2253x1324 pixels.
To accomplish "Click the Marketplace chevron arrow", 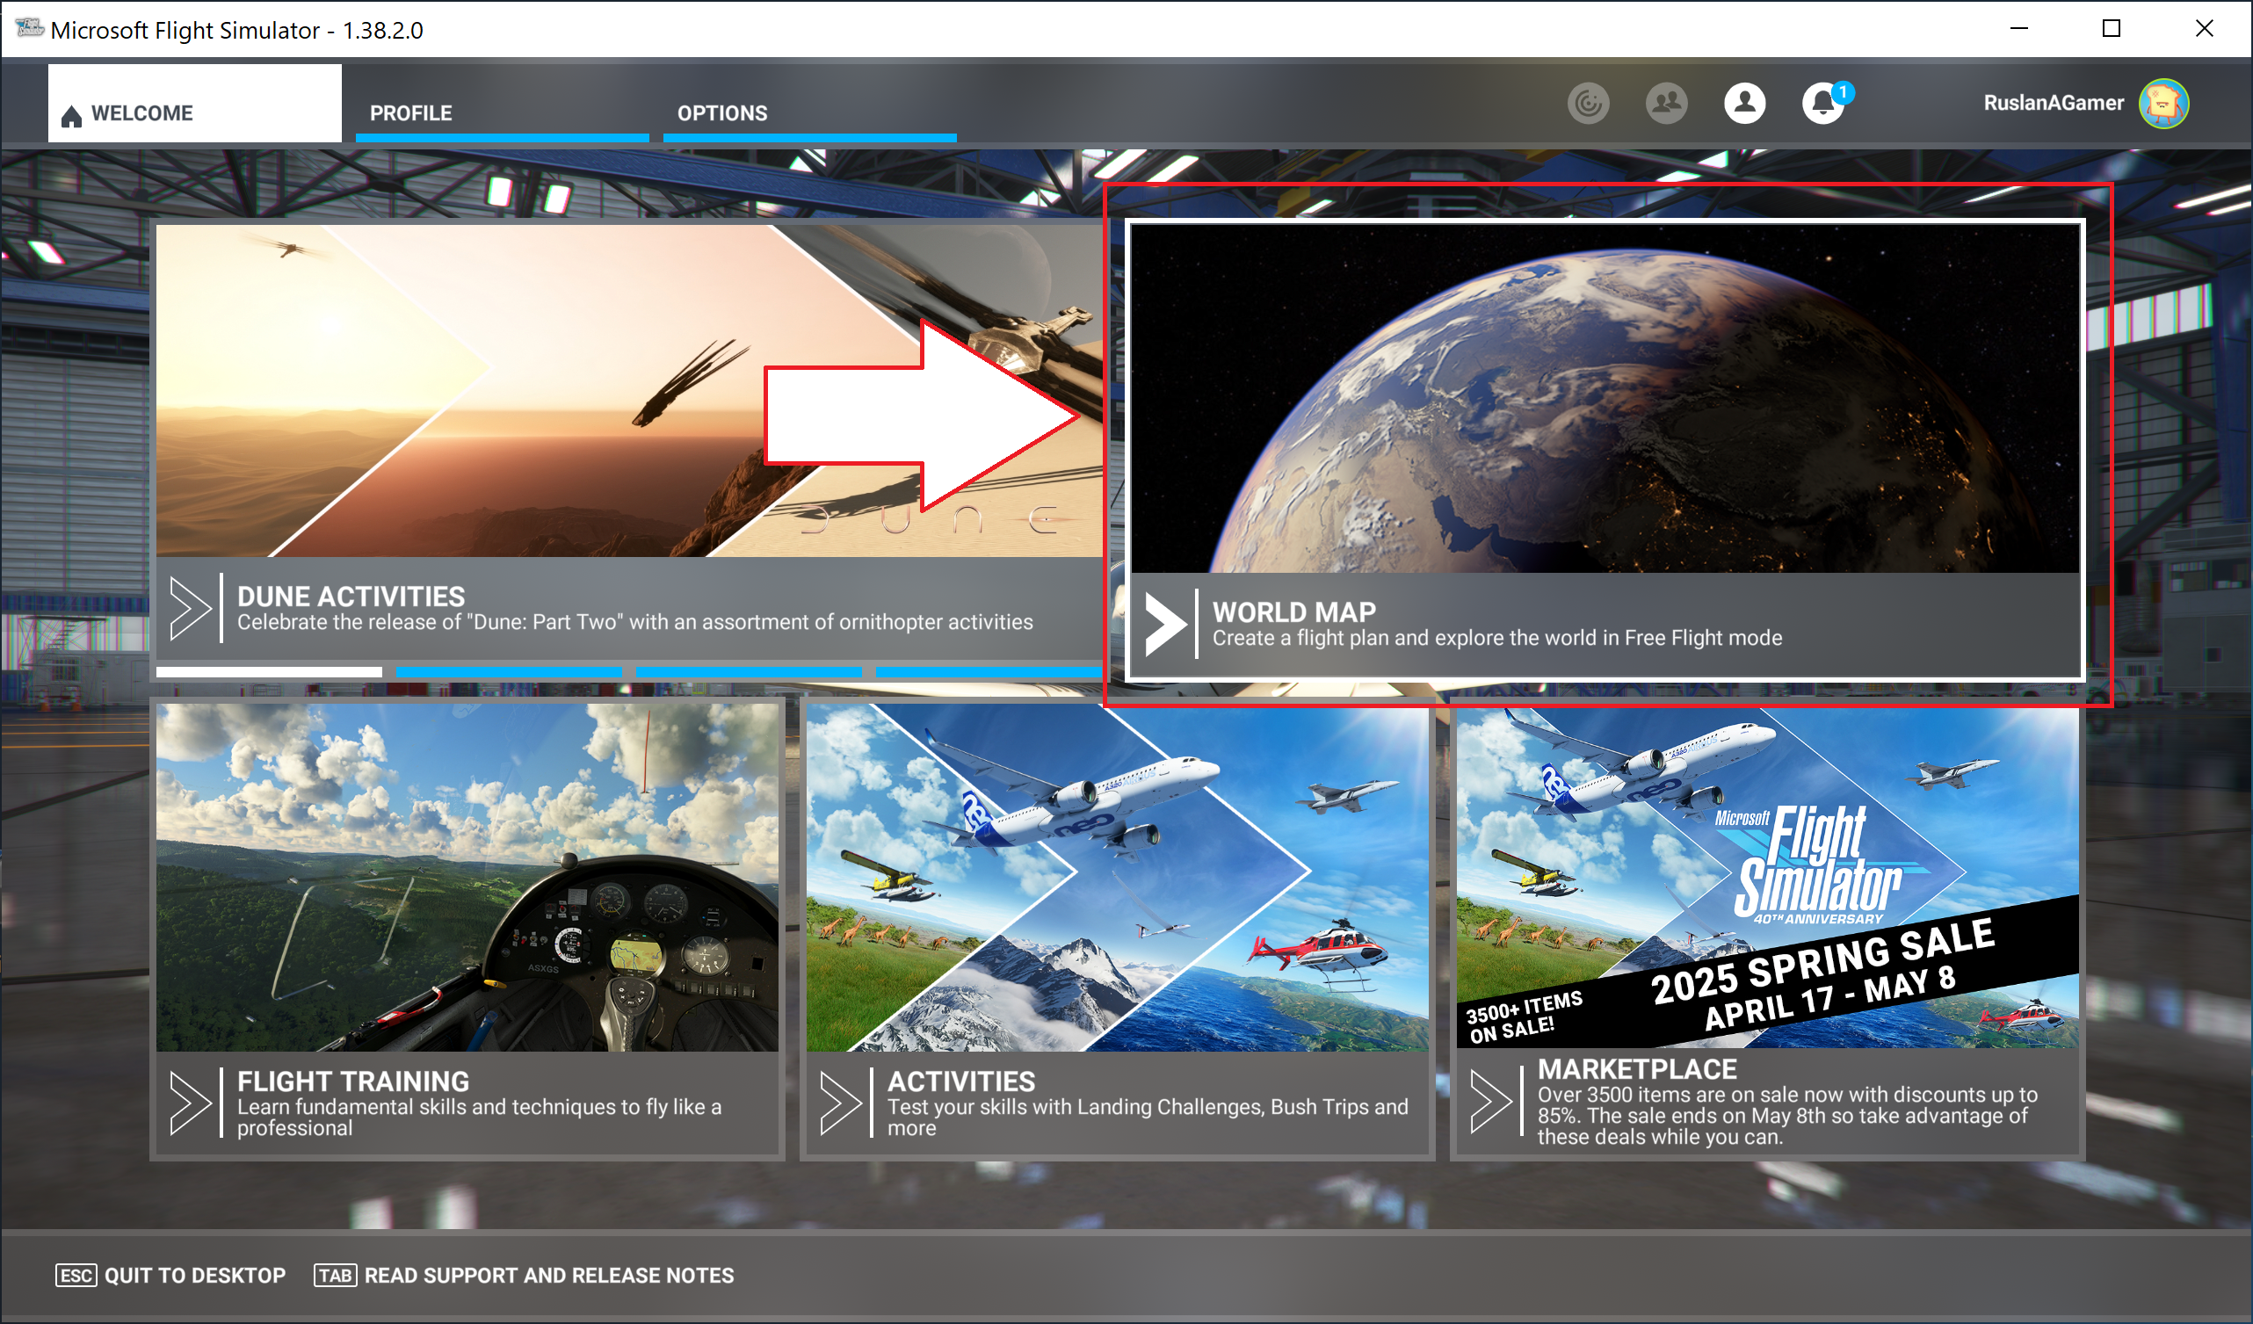I will [1490, 1103].
